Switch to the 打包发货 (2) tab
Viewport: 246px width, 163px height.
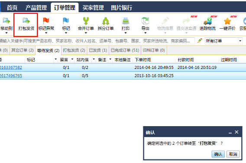74,50
